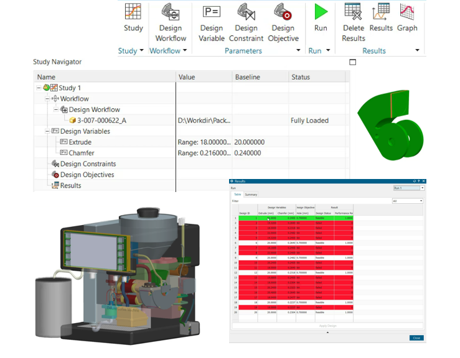Click the Close button in Results dialog

pyautogui.click(x=416, y=337)
